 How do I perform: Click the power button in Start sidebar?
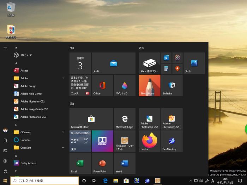(x=5, y=171)
